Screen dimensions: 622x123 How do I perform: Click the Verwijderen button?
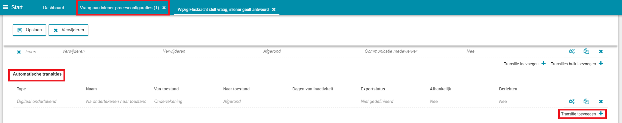68,30
